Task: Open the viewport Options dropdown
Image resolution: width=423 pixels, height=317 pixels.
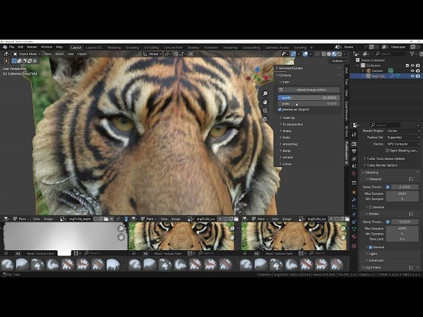Action: click(339, 61)
